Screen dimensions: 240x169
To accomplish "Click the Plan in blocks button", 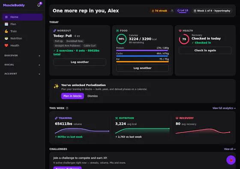I will (x=72, y=96).
